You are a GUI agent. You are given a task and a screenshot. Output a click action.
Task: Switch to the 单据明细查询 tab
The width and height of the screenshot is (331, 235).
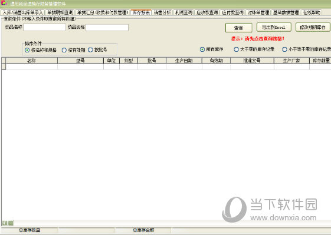coord(60,12)
